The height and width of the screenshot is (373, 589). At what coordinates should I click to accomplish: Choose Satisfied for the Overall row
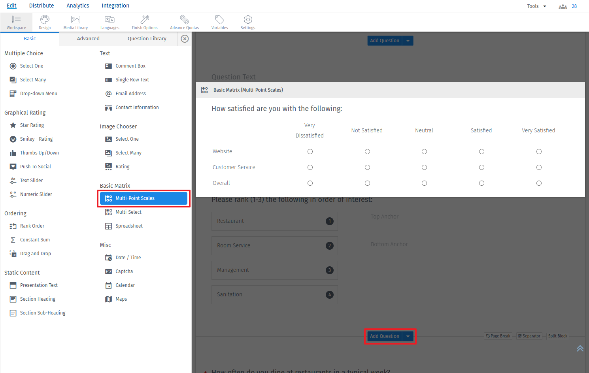click(481, 183)
